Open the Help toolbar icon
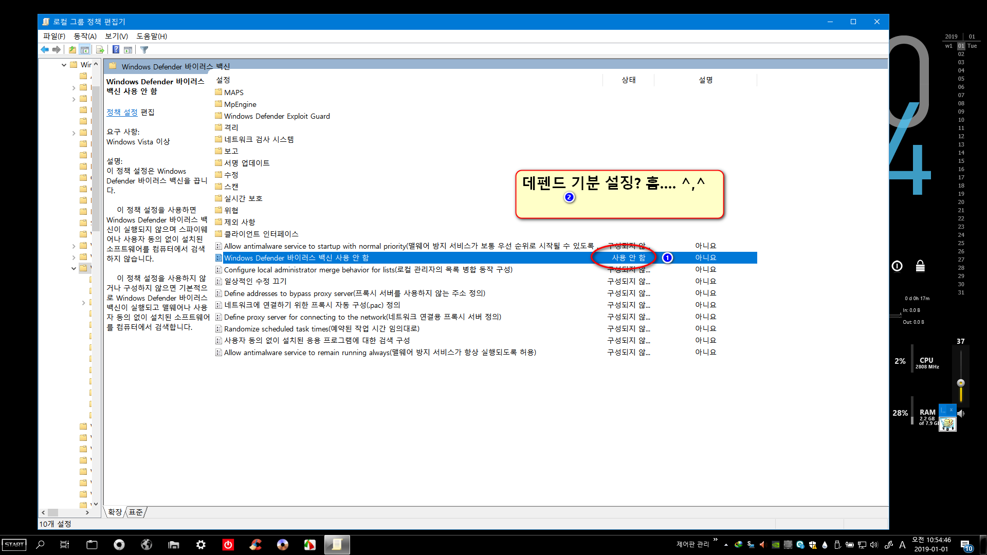The image size is (987, 555). click(x=116, y=50)
